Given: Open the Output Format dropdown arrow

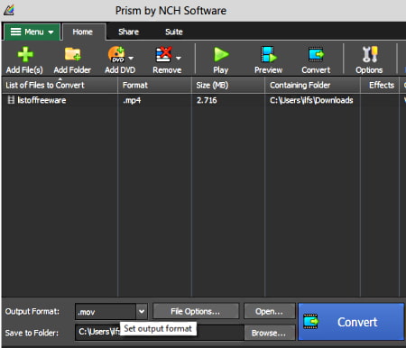Looking at the screenshot, I should tap(142, 311).
